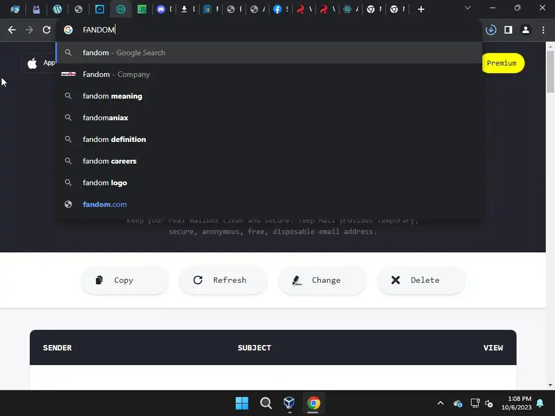Screen dimensions: 555x416
Task: Click the scrollbar down arrow
Action: point(550,385)
